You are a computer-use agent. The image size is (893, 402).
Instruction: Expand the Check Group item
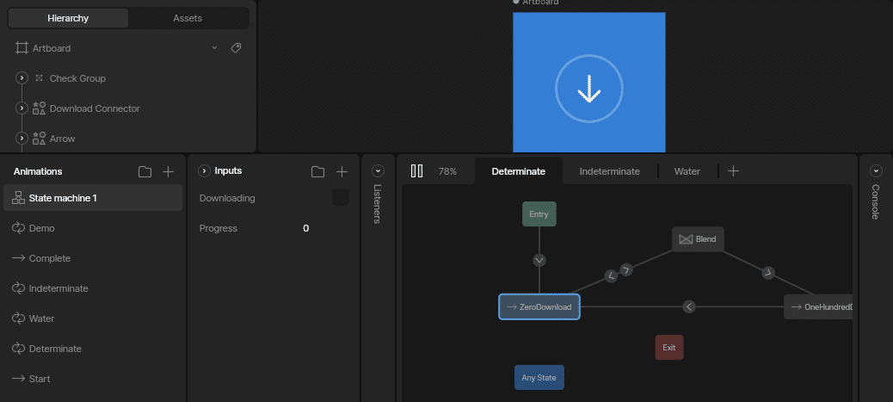coord(22,78)
